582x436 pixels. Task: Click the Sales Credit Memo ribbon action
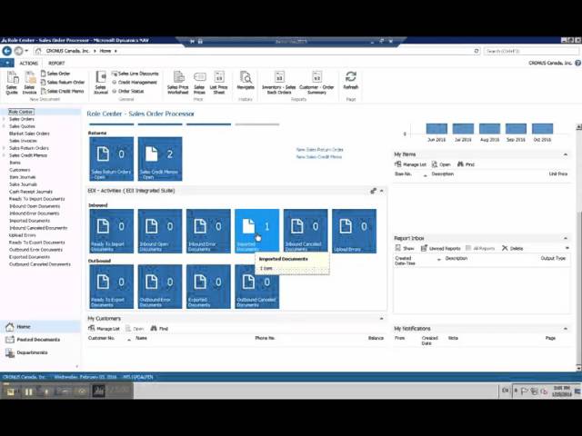pos(62,91)
